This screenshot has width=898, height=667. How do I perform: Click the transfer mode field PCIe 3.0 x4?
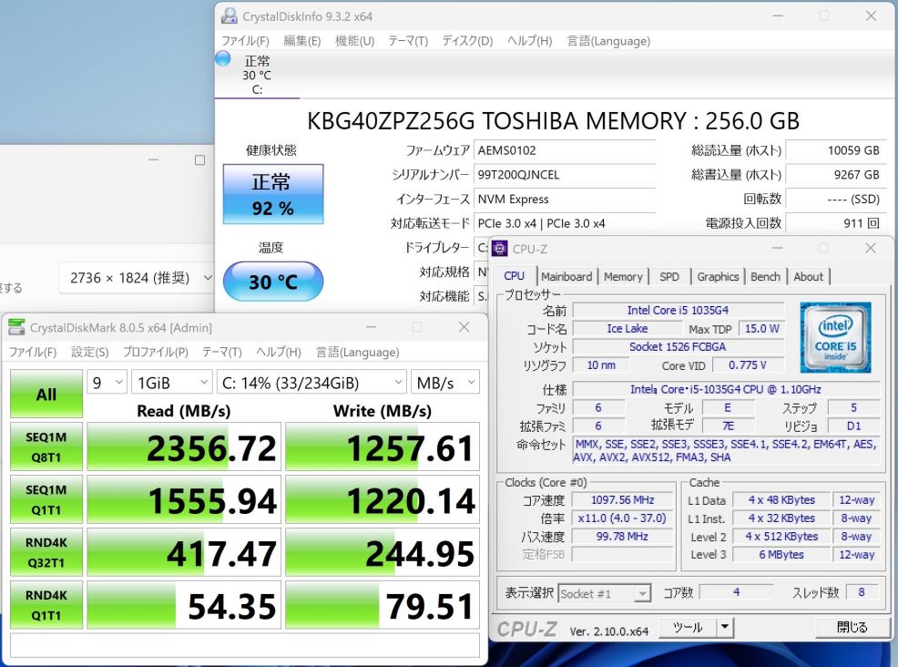[x=564, y=223]
